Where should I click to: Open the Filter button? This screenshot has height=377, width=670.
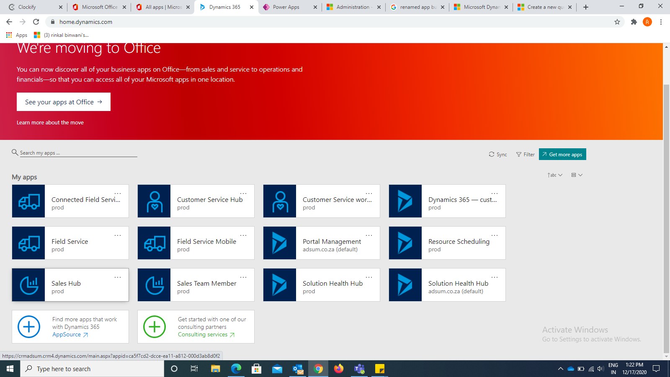pyautogui.click(x=526, y=155)
